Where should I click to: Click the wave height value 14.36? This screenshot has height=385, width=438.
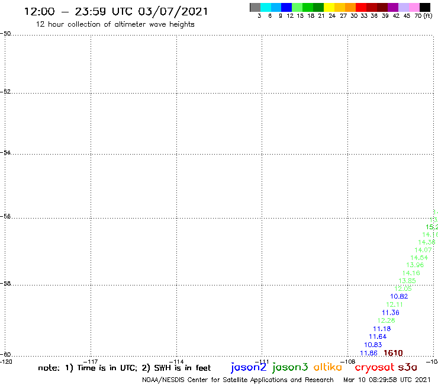[427, 242]
